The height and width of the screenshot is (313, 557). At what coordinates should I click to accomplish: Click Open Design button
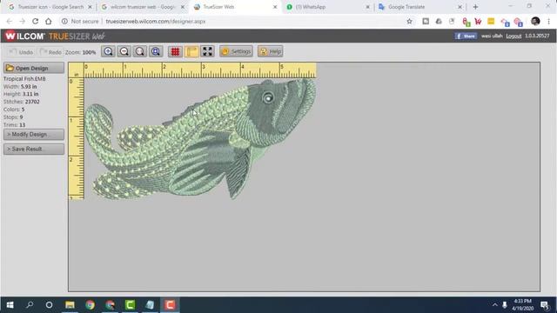point(34,68)
